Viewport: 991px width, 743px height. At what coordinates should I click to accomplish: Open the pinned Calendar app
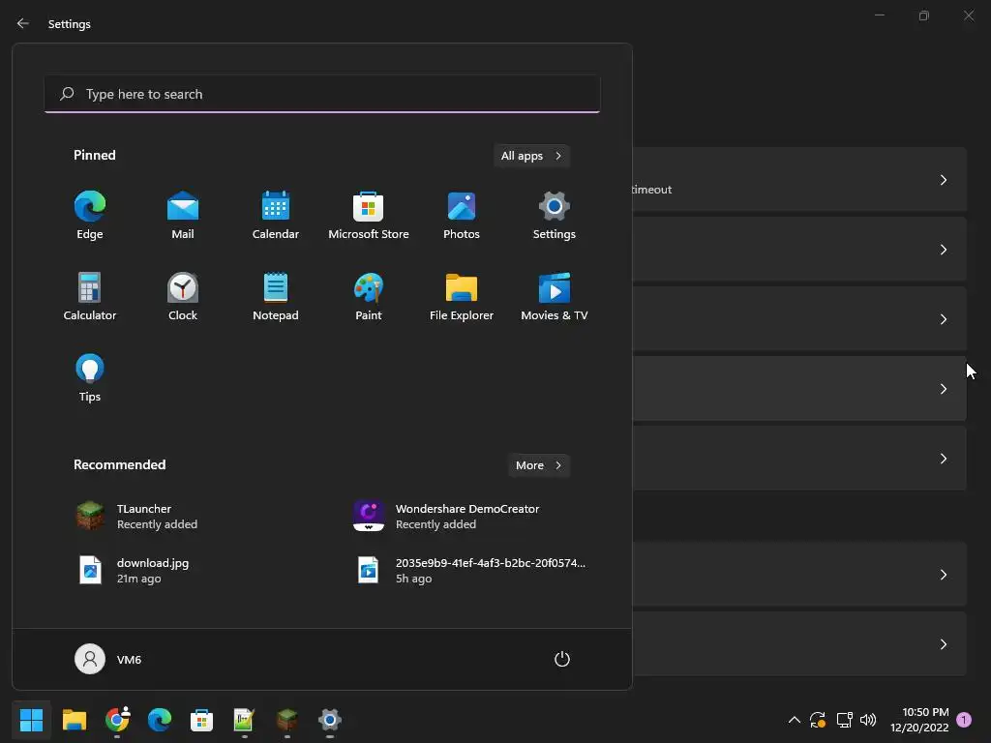click(x=276, y=215)
